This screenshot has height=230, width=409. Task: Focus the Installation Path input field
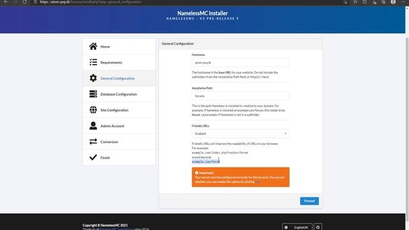(x=240, y=96)
